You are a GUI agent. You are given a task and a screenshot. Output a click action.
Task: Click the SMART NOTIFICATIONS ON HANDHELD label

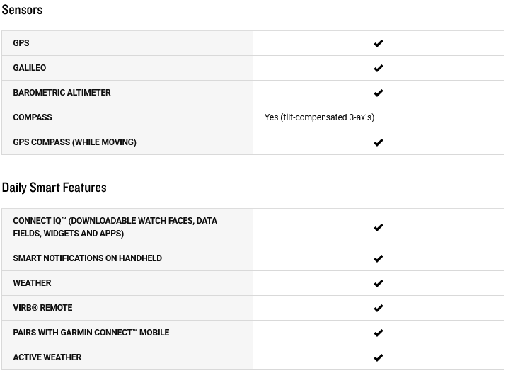(87, 258)
